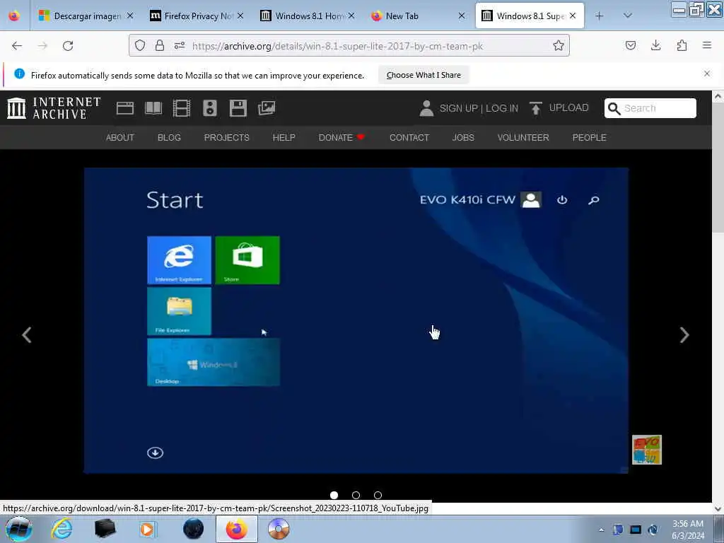Open the JOBS link
This screenshot has width=724, height=543.
click(463, 138)
